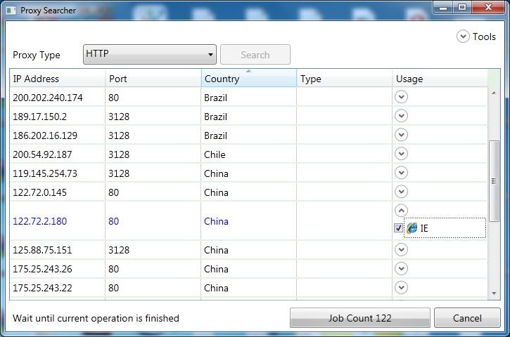Select IP address 200.202.240.174
This screenshot has height=337, width=510.
click(48, 98)
